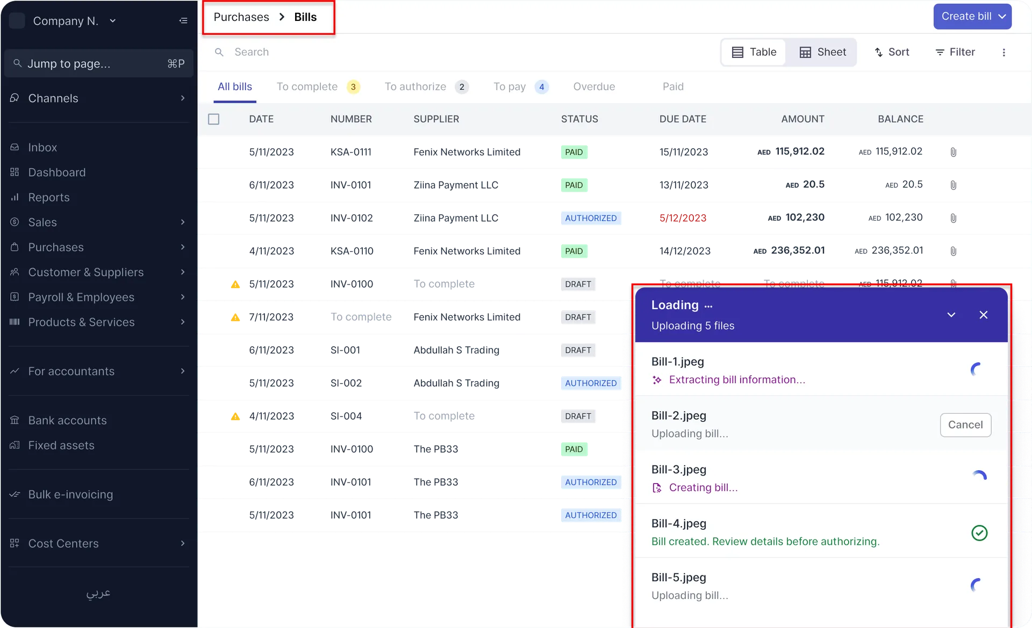Enable Table view for the bills list
The width and height of the screenshot is (1032, 628).
[x=754, y=52]
